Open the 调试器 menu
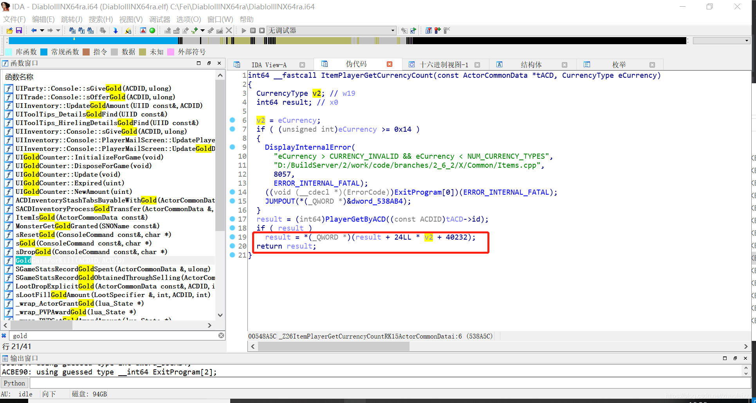Image resolution: width=756 pixels, height=403 pixels. click(x=160, y=19)
